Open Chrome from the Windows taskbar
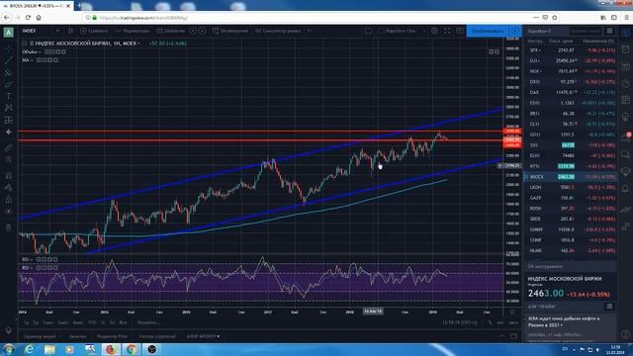The image size is (633, 356). (x=131, y=349)
